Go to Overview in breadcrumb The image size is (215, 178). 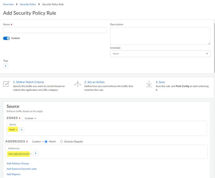point(8,4)
